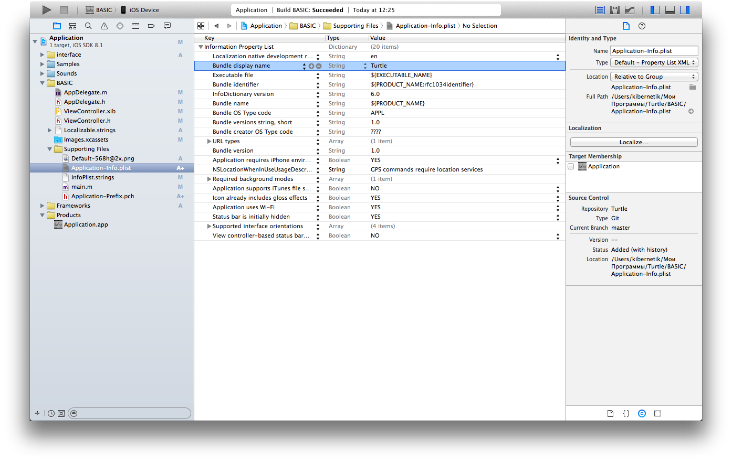
Task: Toggle Application target membership checkbox
Action: (x=571, y=166)
